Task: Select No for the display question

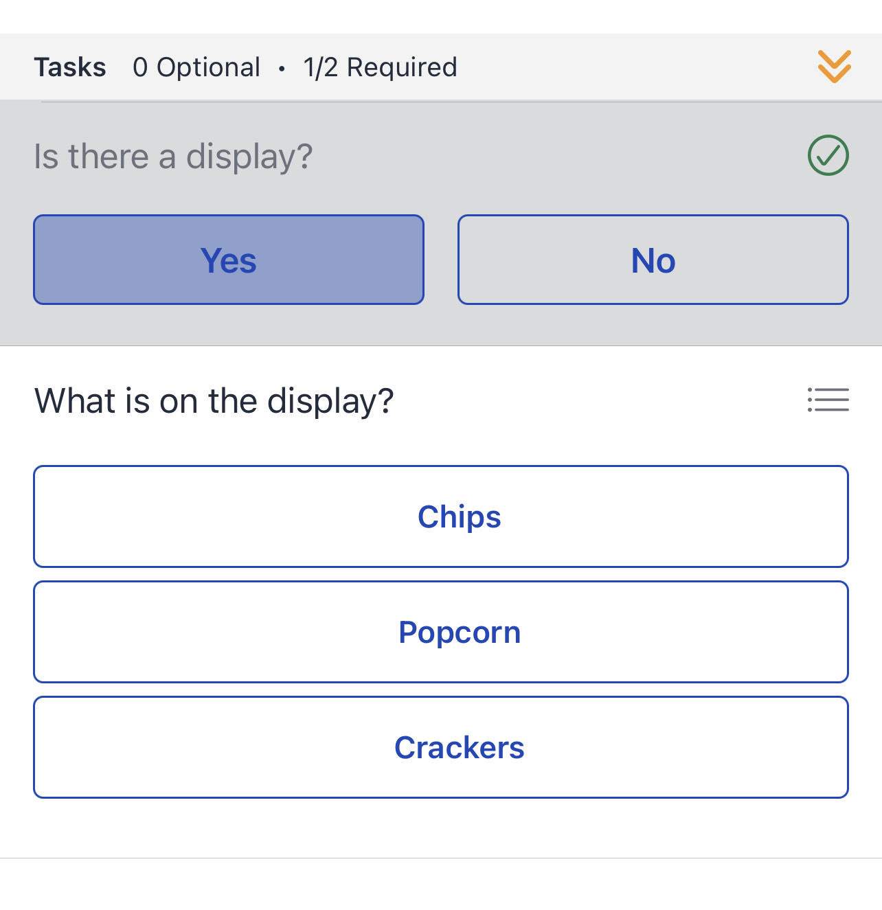Action: [653, 260]
